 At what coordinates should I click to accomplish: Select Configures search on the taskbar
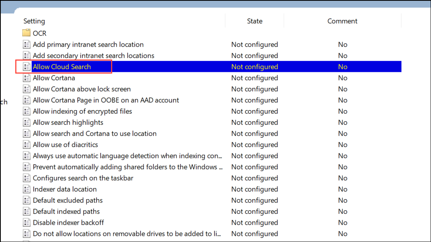83,178
